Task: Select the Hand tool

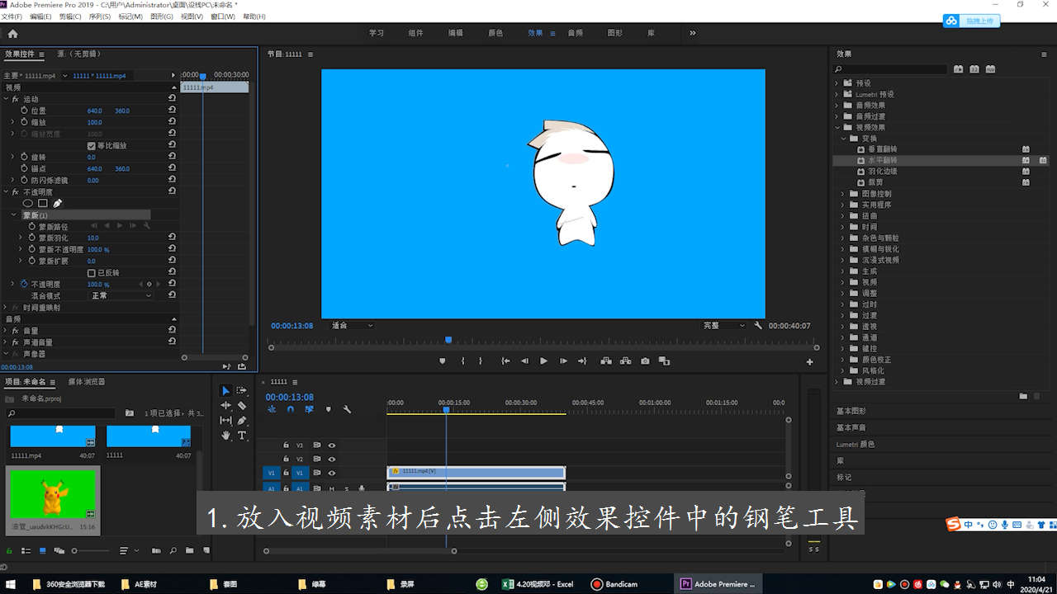Action: click(225, 435)
